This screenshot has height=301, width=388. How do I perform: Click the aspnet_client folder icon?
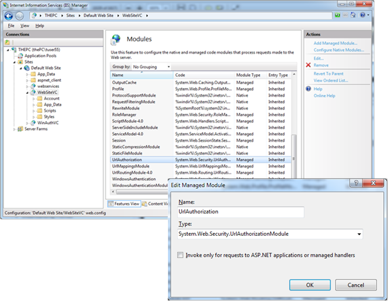(x=33, y=80)
